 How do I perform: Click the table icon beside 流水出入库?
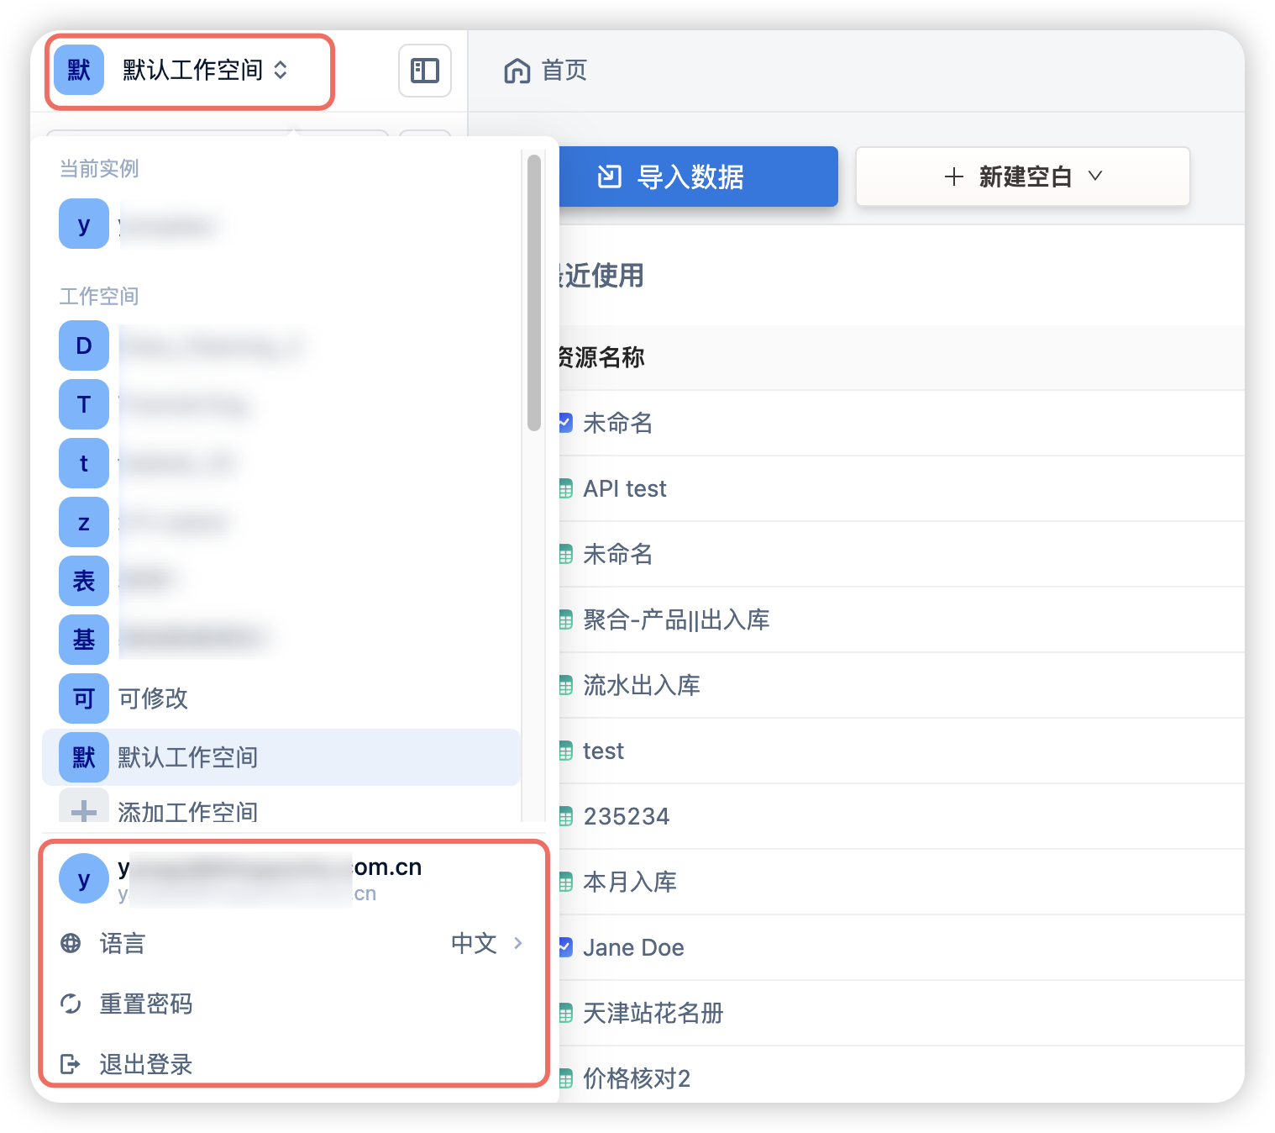coord(566,686)
